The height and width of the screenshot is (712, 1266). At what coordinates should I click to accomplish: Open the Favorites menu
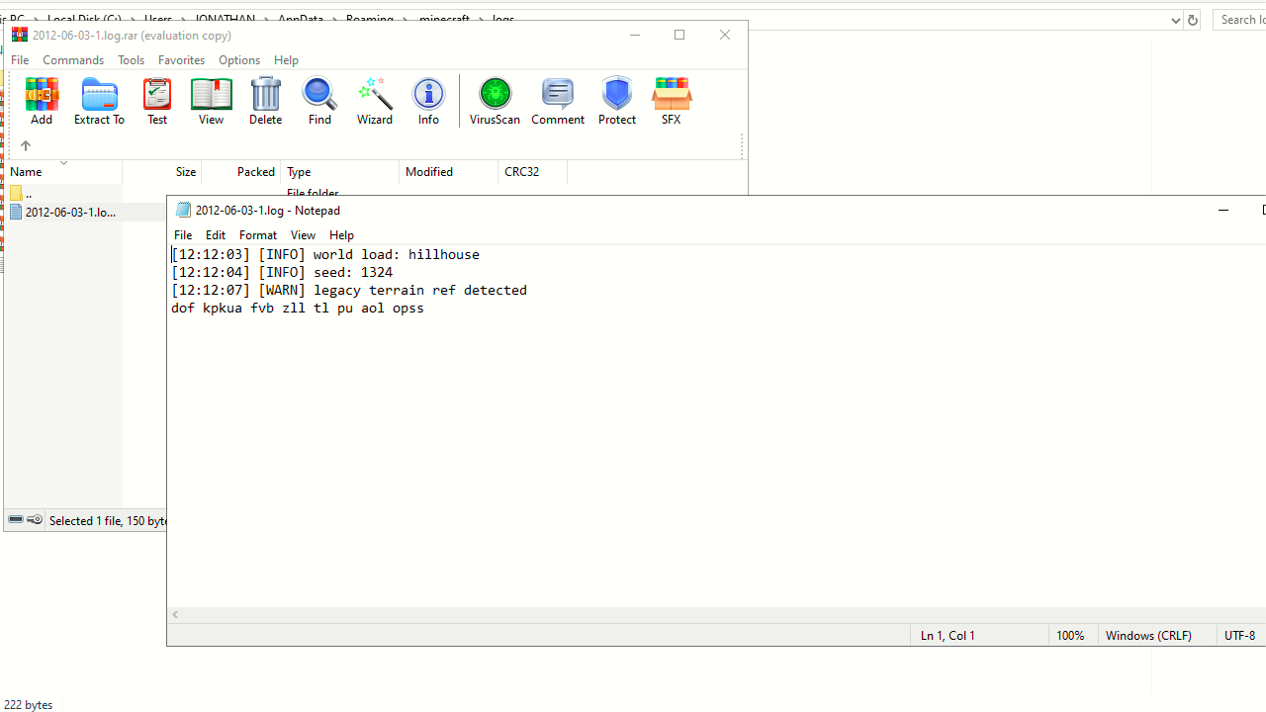pos(181,60)
